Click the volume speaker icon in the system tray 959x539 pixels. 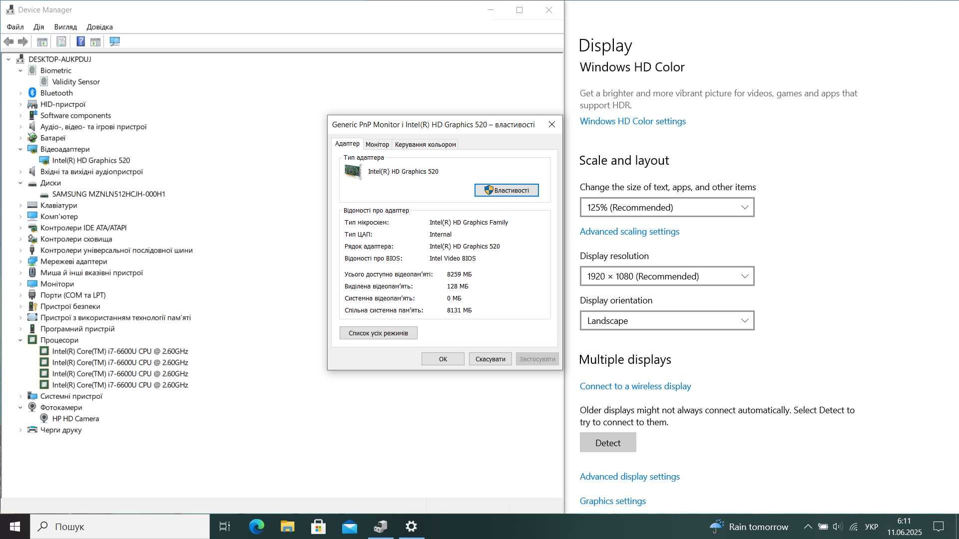point(838,527)
